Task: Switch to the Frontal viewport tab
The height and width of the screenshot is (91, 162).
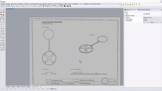Action: 18,87
